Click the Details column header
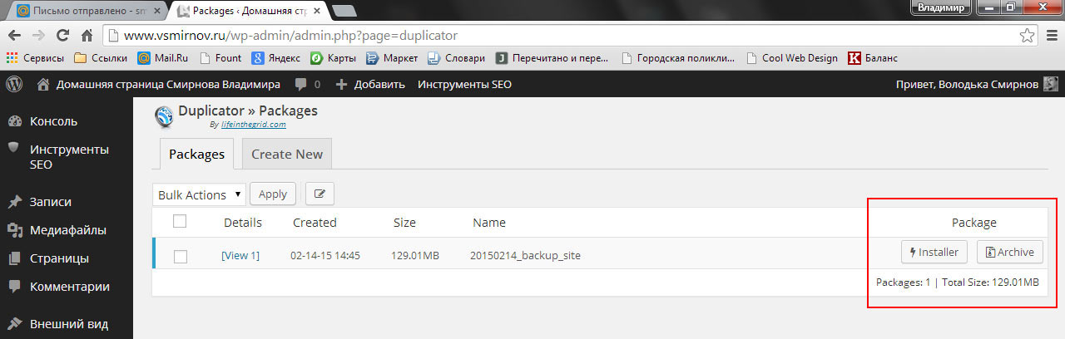Viewport: 1065px width, 339px height. click(243, 222)
